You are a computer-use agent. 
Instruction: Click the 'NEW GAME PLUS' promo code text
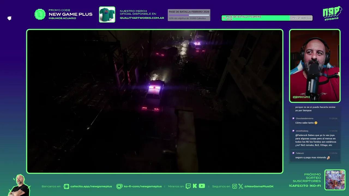(x=71, y=14)
